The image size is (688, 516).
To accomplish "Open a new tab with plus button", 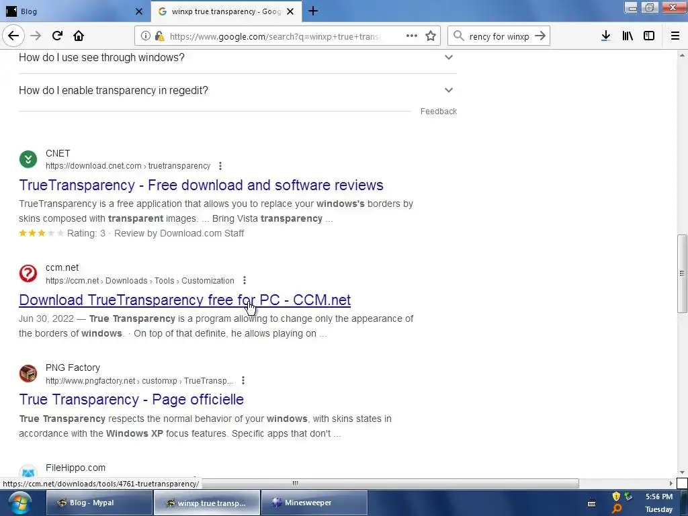I will tap(313, 11).
